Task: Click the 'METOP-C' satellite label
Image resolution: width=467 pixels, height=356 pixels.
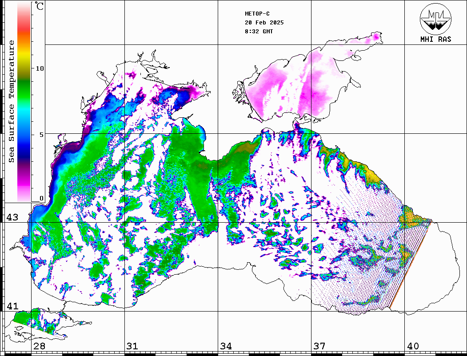Action: click(x=257, y=14)
